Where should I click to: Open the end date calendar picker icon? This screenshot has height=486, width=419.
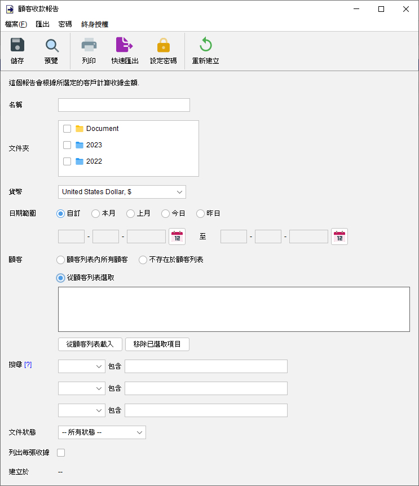[x=339, y=237]
